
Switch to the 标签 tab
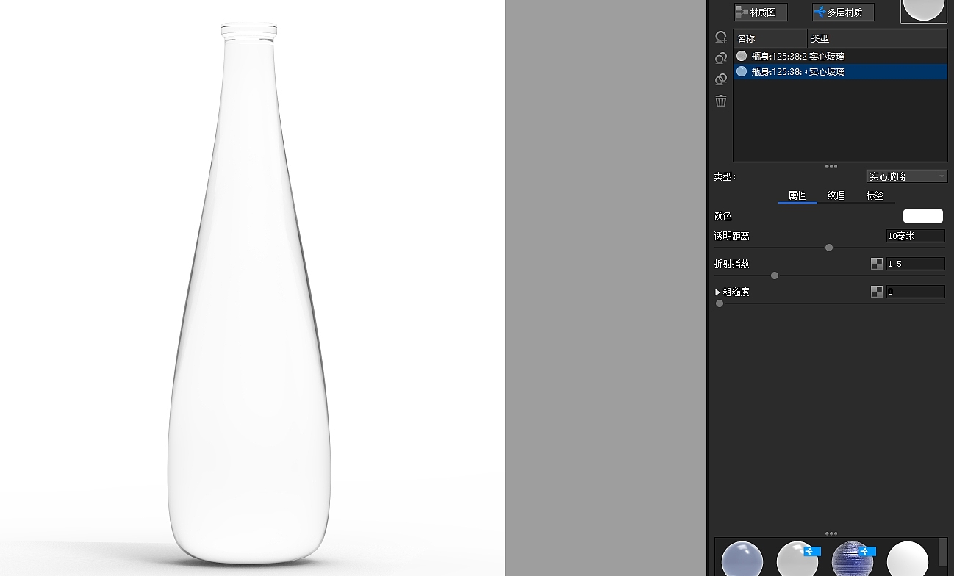[x=875, y=195]
